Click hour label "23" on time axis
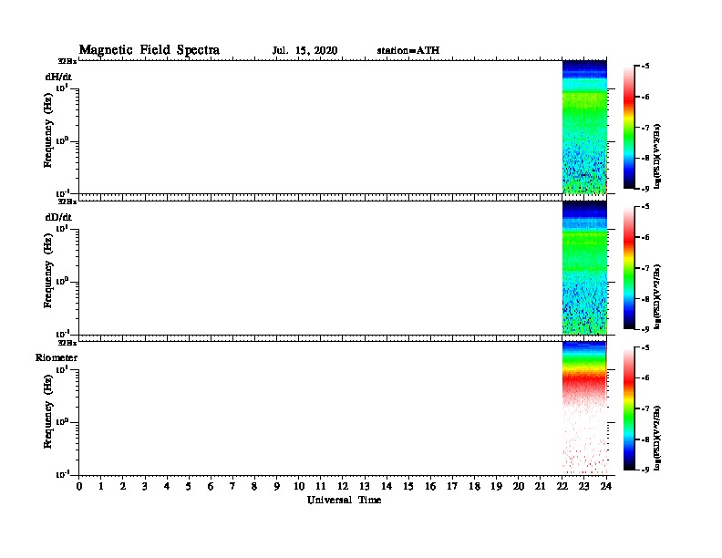The height and width of the screenshot is (558, 722). 583,486
